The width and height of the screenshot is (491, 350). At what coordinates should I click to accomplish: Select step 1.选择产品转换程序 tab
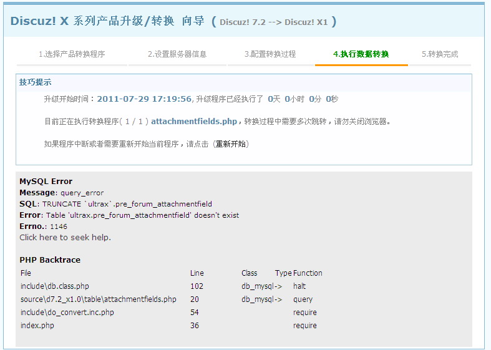point(72,54)
